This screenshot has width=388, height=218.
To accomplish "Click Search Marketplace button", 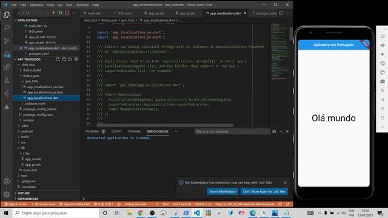I will (x=222, y=191).
